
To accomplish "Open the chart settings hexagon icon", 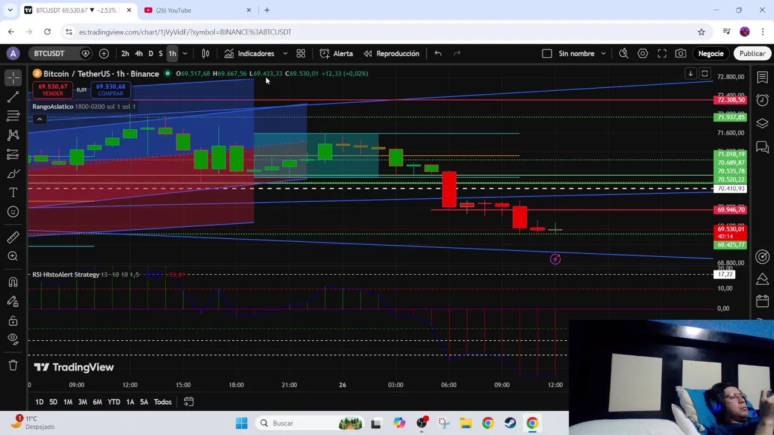I will (643, 54).
